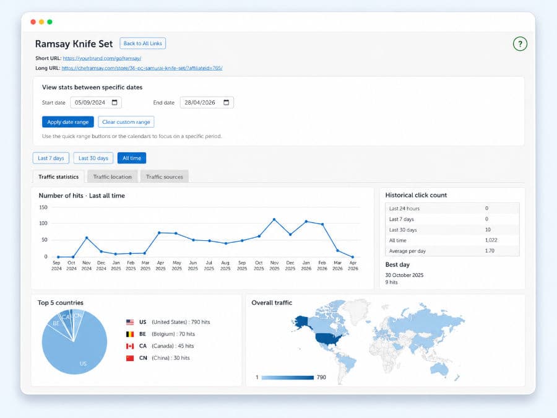Switch to the Traffic sources tab
The height and width of the screenshot is (418, 557).
[x=165, y=176]
